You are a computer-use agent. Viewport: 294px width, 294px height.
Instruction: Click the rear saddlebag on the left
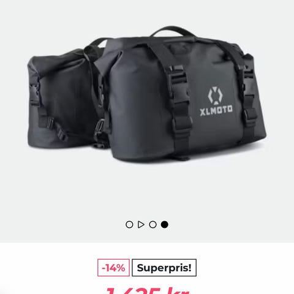pos(61,98)
